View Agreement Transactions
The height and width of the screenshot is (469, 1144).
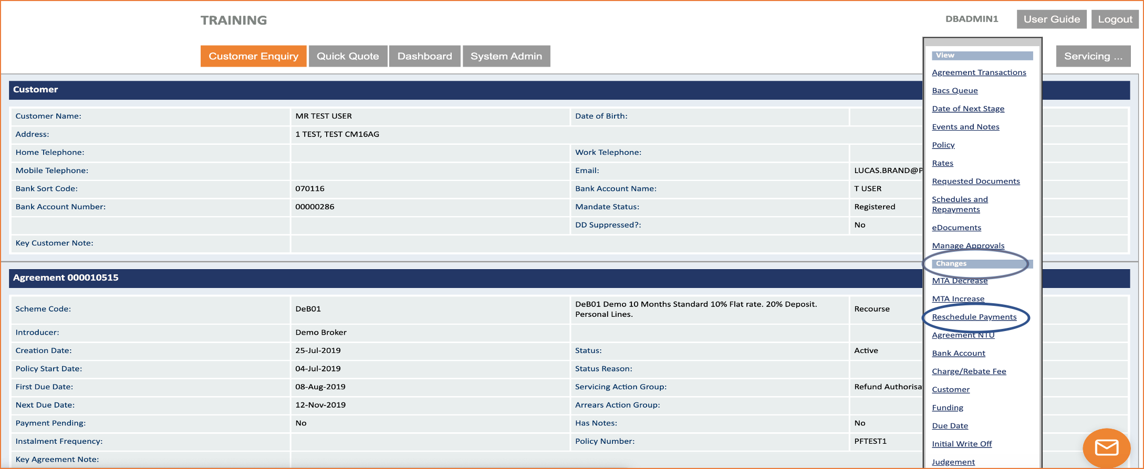click(979, 72)
